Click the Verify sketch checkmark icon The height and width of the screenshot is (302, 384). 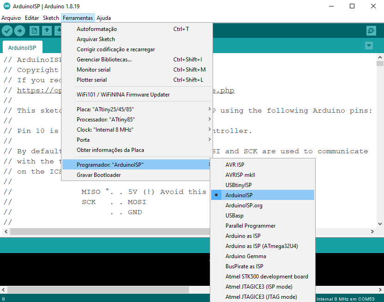[7, 30]
